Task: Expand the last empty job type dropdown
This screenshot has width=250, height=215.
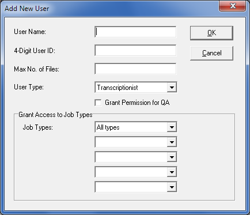Action: (x=136, y=187)
